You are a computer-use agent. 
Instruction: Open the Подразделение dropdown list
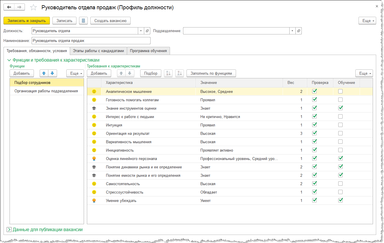pos(292,31)
